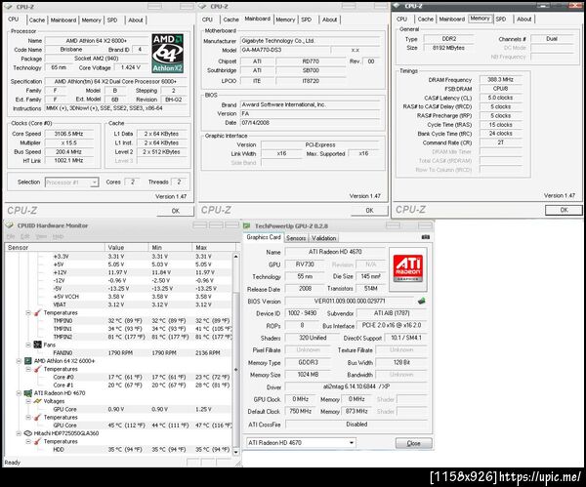This screenshot has height=487, width=586.
Task: Click the Core Speed 3106.5 MHz value
Action: coord(68,134)
